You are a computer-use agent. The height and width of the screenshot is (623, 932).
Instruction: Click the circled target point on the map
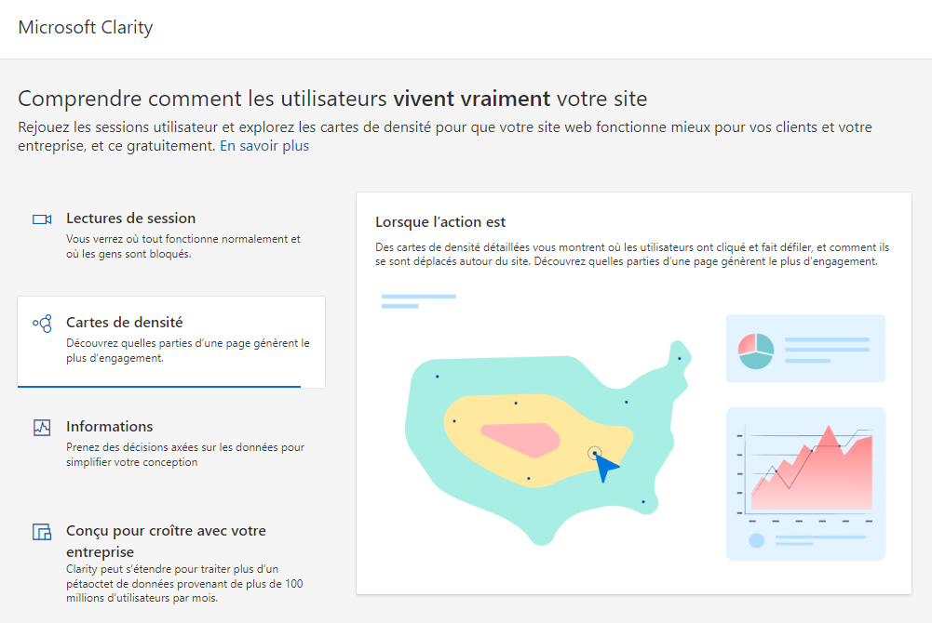pyautogui.click(x=594, y=453)
